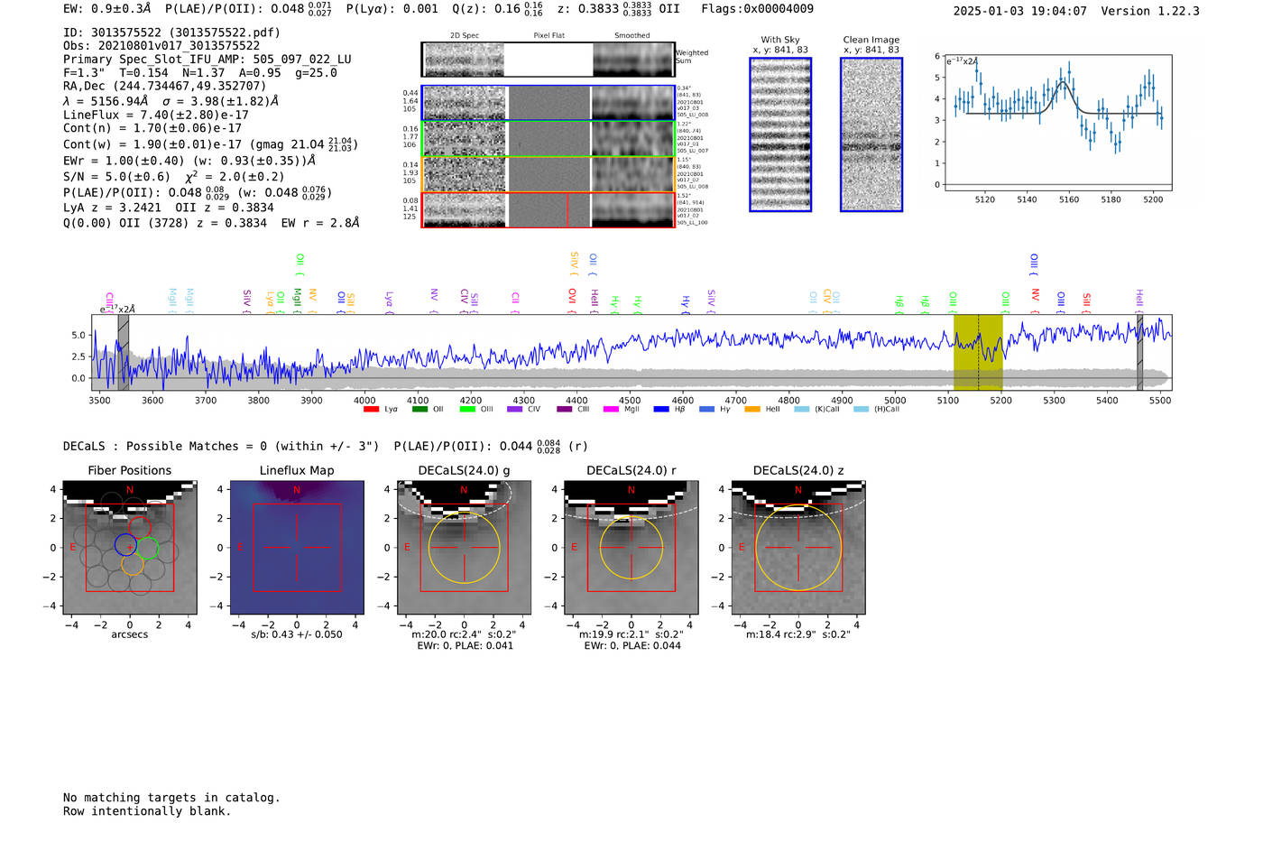The image size is (1263, 860).
Task: Click the red OVI line label above spectrum
Action: tap(572, 301)
